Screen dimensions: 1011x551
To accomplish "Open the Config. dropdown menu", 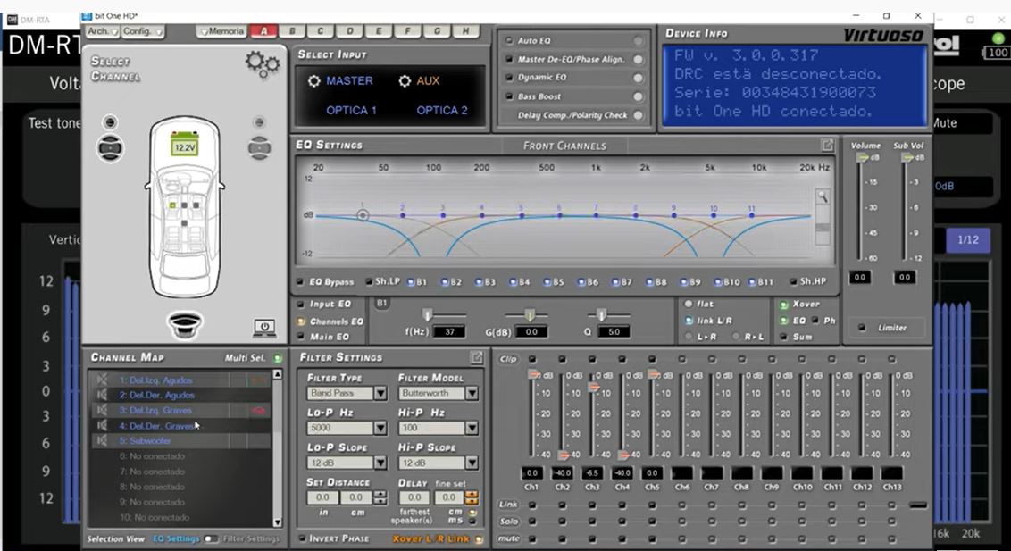I will pos(143,31).
